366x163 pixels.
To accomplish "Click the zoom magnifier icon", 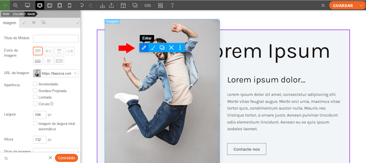I will pos(15,5).
